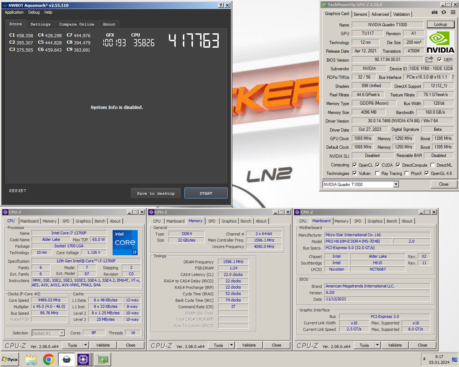Open the SPD tab in the Mainboard-tab CPU-Z window

(358, 221)
